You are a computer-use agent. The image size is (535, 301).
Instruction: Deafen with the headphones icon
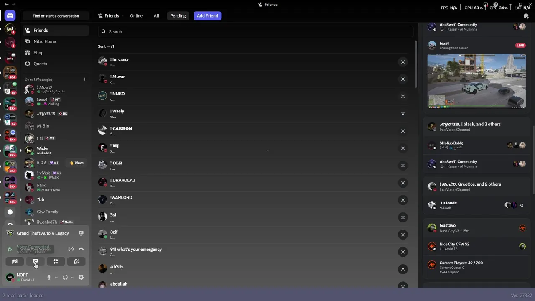pyautogui.click(x=65, y=277)
